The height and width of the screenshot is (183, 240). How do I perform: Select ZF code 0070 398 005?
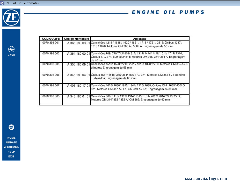tap(51, 64)
